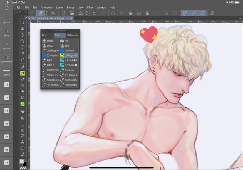This screenshot has width=243, height=170.
Task: Switch to the Line set in Quick Access
Action: pyautogui.click(x=48, y=35)
